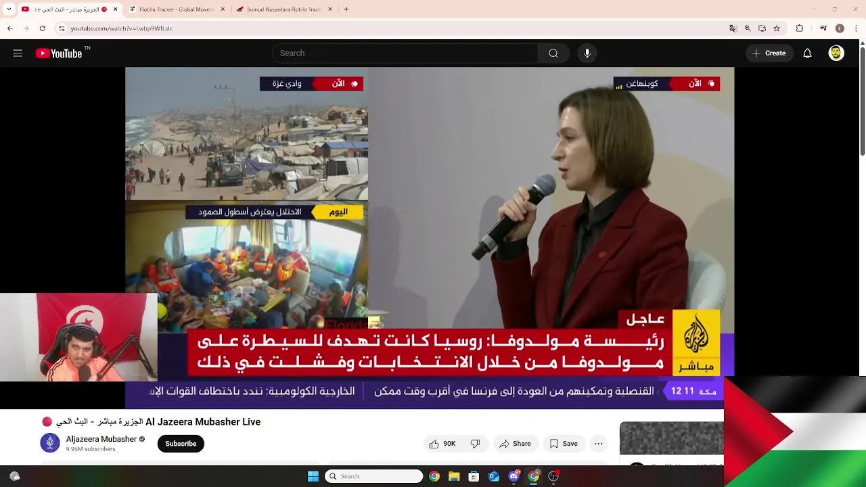Open Windows Start menu
Viewport: 866px width, 487px height.
pyautogui.click(x=313, y=476)
